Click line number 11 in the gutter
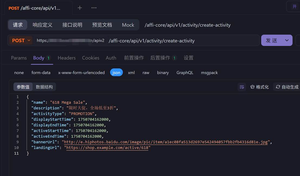This screenshot has width=300, height=176. click(17, 153)
